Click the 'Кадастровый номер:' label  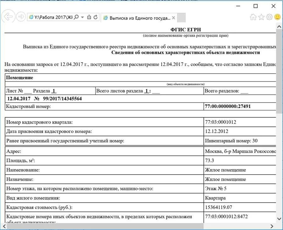click(28, 107)
